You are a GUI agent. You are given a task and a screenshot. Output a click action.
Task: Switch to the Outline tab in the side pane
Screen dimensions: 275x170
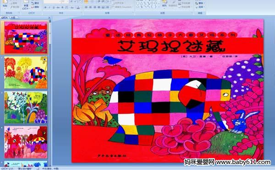point(13,17)
